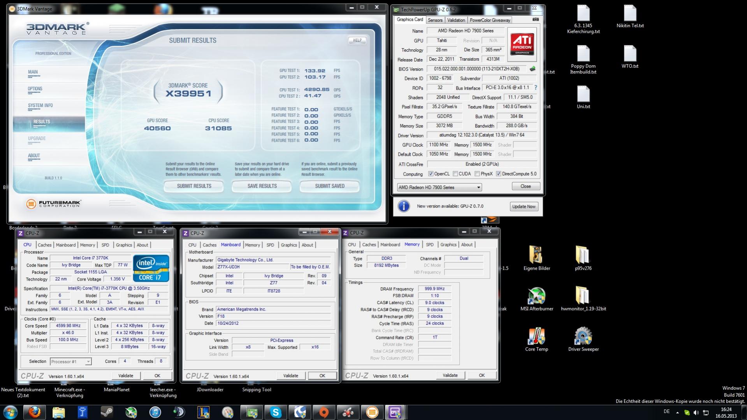Screen dimensions: 747x420
Task: Click Update Now in the GPU-Z notice
Action: (524, 207)
